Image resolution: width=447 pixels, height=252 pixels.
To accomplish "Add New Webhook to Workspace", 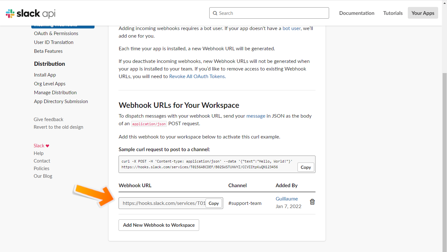I will 159,225.
